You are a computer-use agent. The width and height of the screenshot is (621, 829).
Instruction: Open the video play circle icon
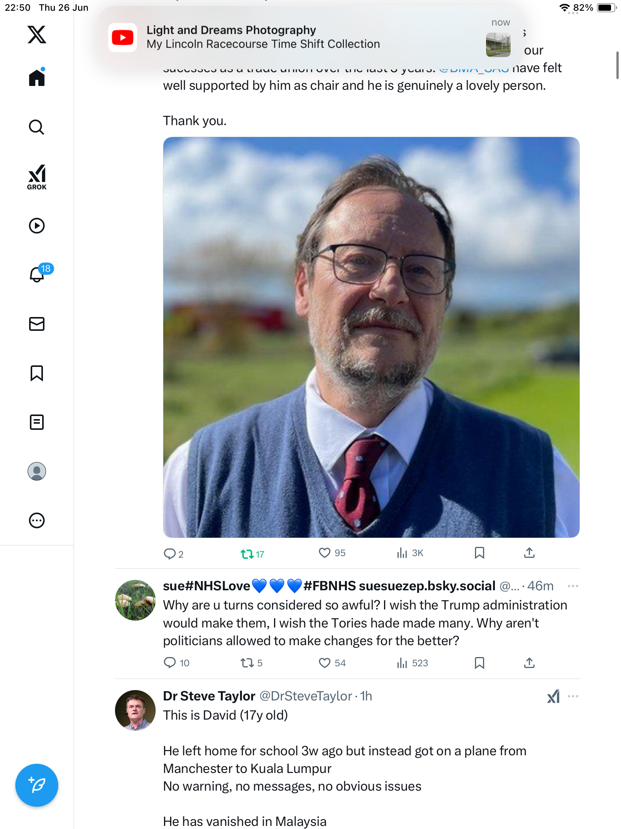coord(37,226)
